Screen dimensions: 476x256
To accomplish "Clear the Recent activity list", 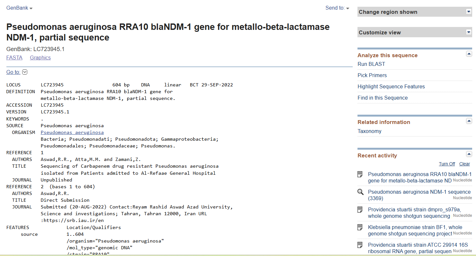I will (464, 163).
